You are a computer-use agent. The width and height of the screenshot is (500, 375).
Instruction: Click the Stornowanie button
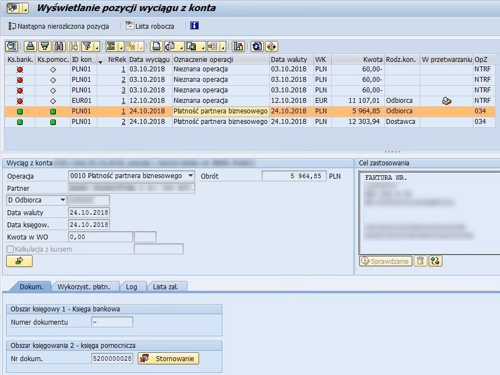pyautogui.click(x=169, y=359)
